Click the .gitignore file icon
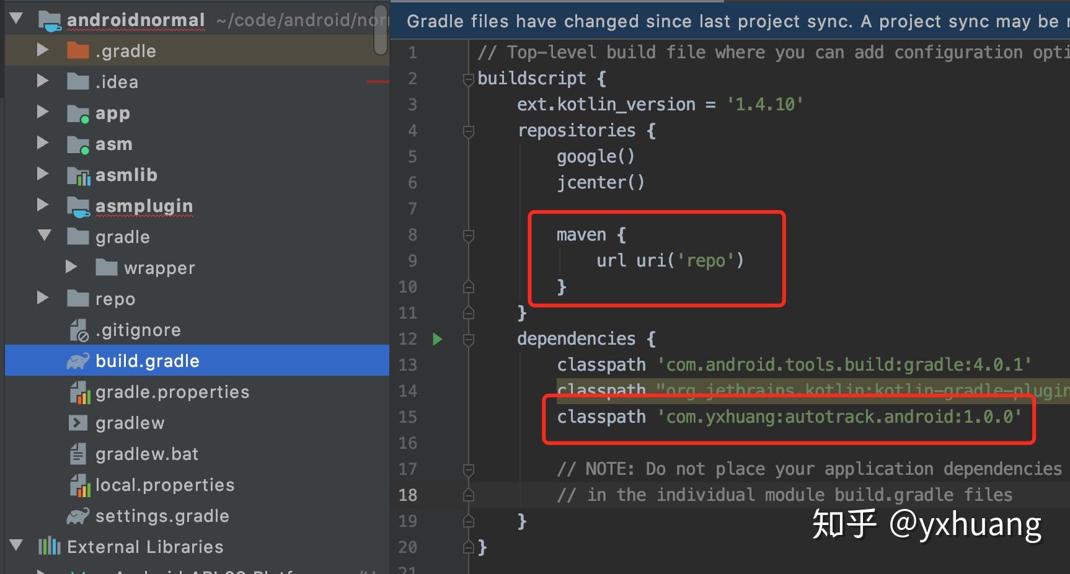Screen dimensions: 1070x574 click(79, 330)
